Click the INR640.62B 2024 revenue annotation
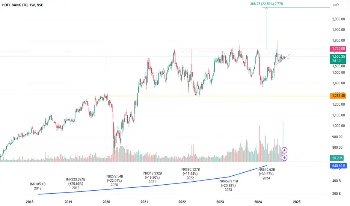This screenshot has height=206, width=350. [x=266, y=174]
